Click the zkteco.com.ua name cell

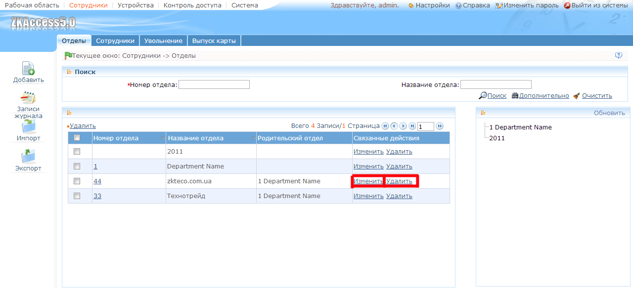pos(211,181)
